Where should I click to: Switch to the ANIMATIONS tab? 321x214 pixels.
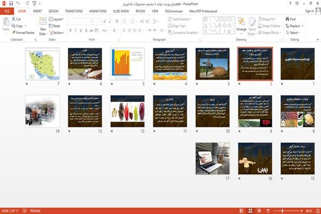pyautogui.click(x=98, y=11)
